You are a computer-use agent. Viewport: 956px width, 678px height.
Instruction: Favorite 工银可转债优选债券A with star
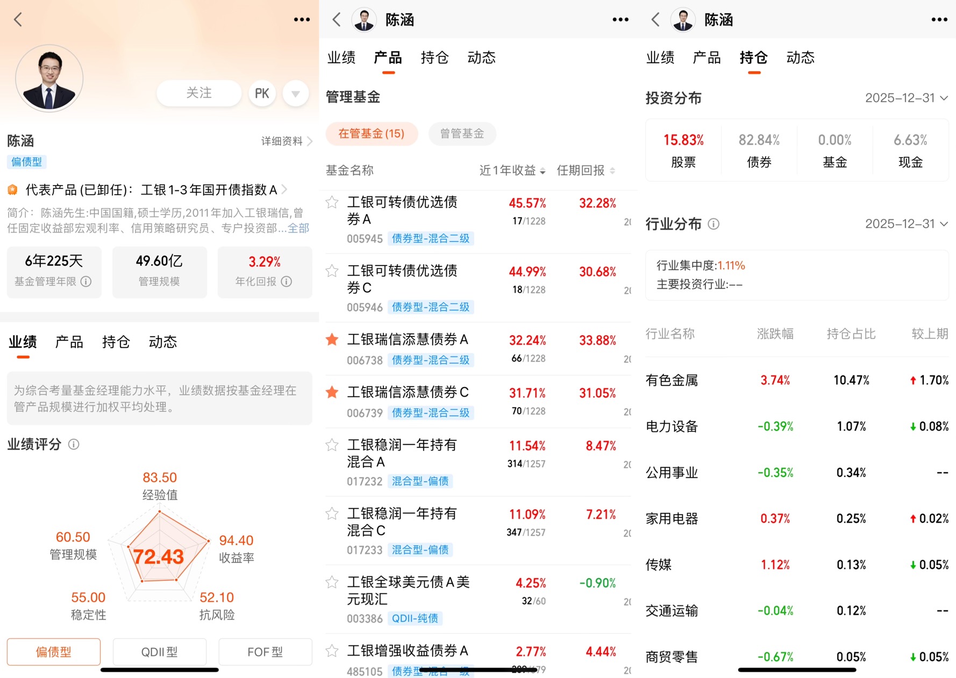coord(332,202)
